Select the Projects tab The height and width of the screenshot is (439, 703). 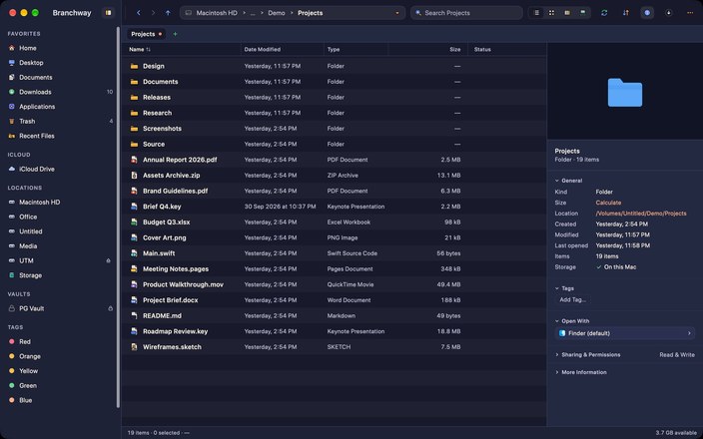pos(146,34)
